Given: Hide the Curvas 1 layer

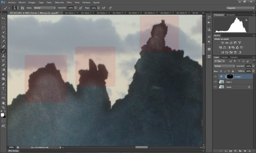Looking at the screenshot, I should click(x=215, y=76).
